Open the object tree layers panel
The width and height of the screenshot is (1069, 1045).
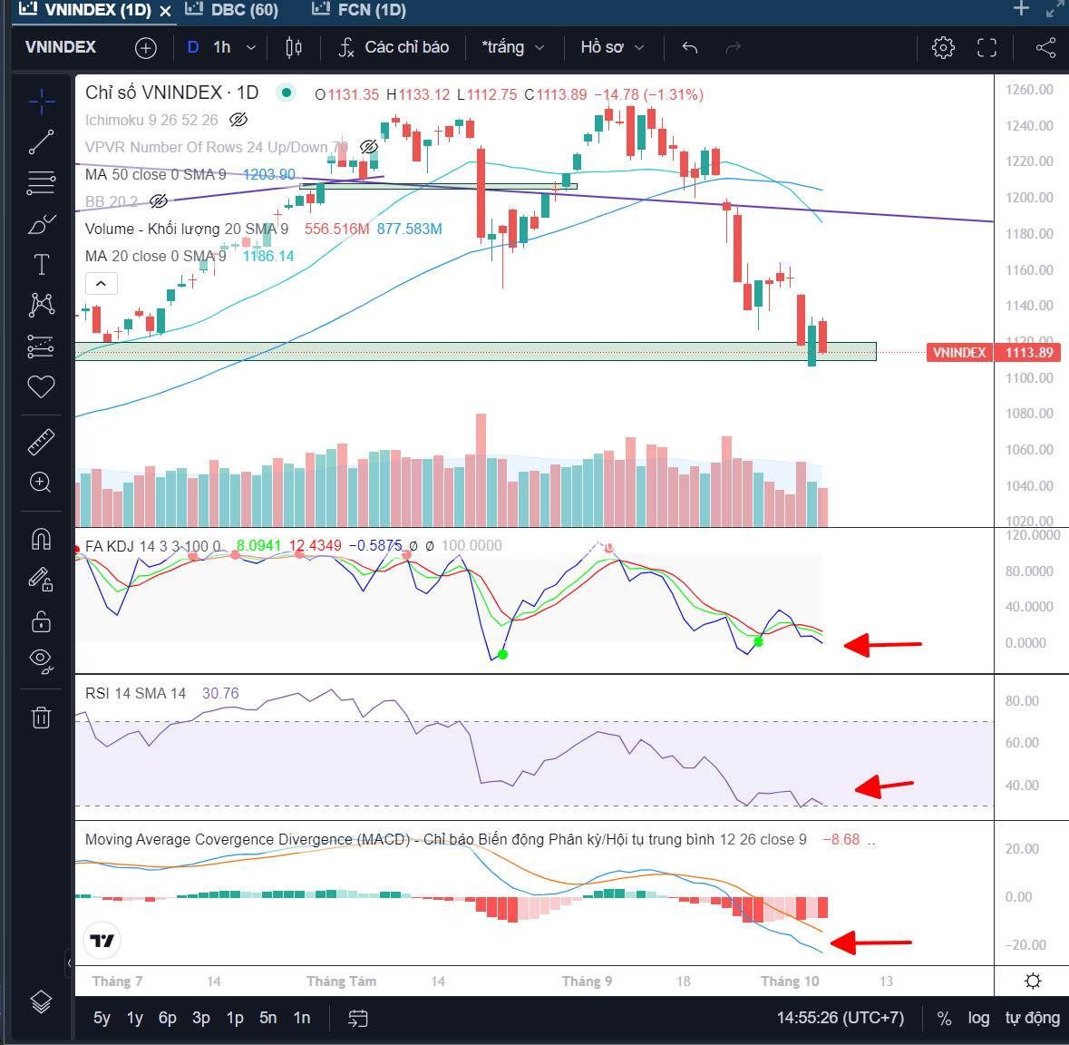coord(41,1001)
